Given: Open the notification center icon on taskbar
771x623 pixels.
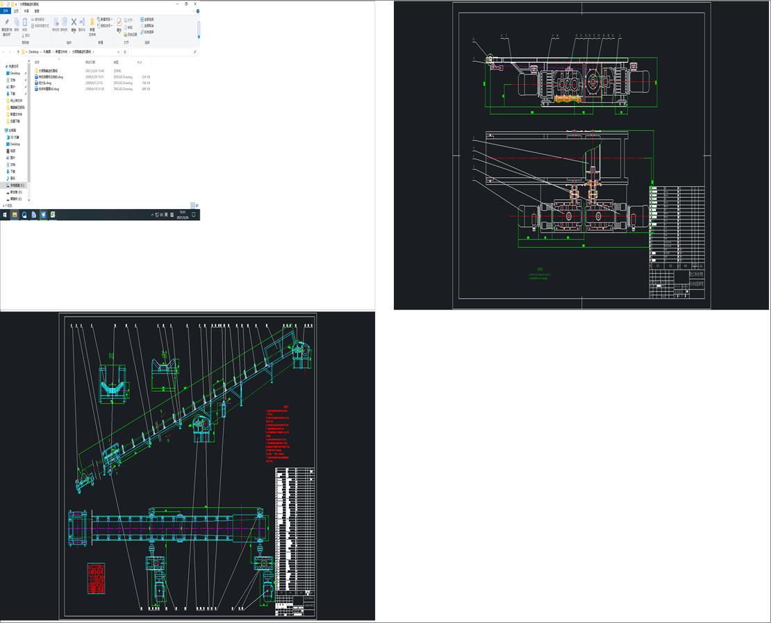Looking at the screenshot, I should click(194, 215).
